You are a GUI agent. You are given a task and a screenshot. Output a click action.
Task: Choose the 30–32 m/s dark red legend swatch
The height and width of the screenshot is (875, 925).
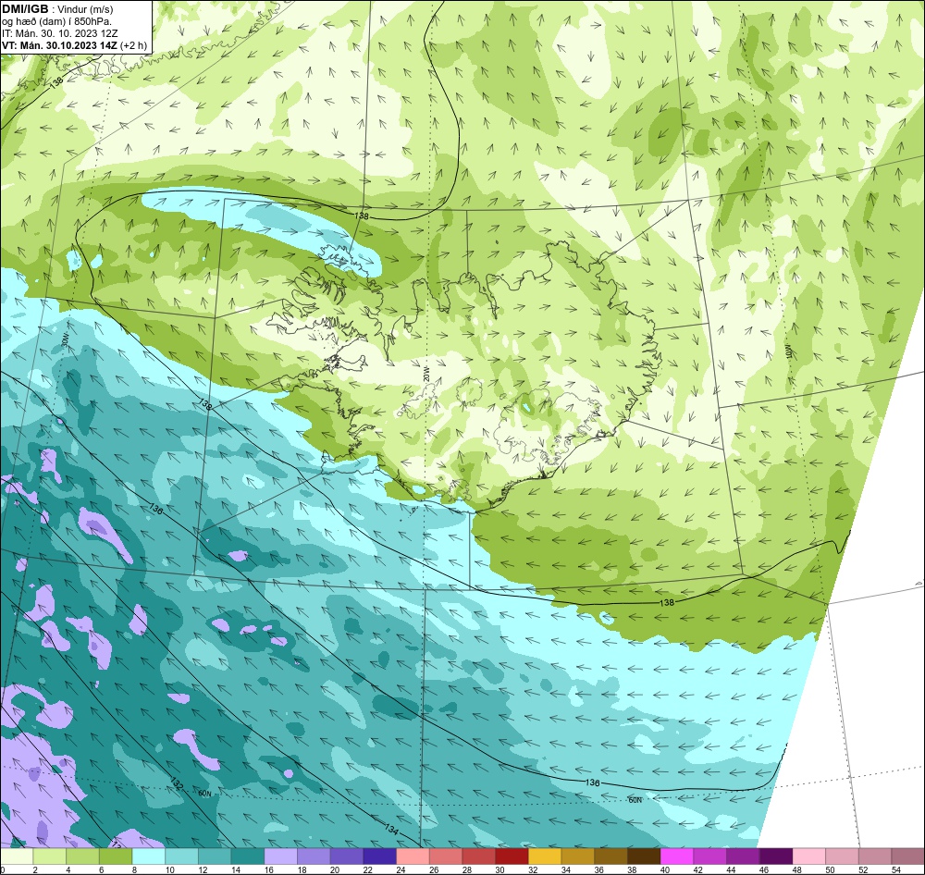coord(512,857)
